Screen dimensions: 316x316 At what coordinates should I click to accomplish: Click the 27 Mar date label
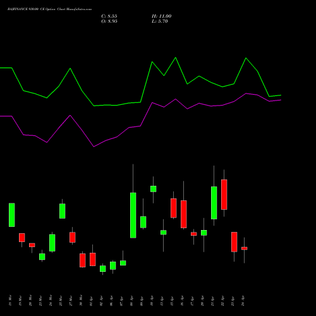pos(71,300)
